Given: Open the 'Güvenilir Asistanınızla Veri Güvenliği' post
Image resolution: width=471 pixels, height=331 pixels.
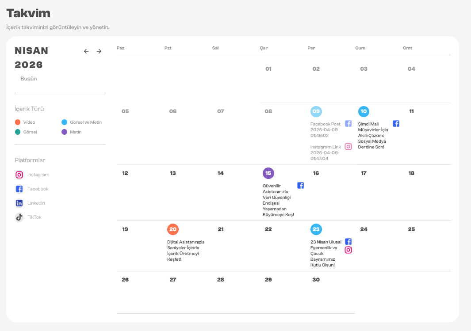Looking at the screenshot, I should click(278, 200).
